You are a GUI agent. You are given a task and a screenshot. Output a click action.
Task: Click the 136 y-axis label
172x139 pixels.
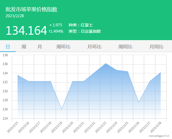click(5, 64)
